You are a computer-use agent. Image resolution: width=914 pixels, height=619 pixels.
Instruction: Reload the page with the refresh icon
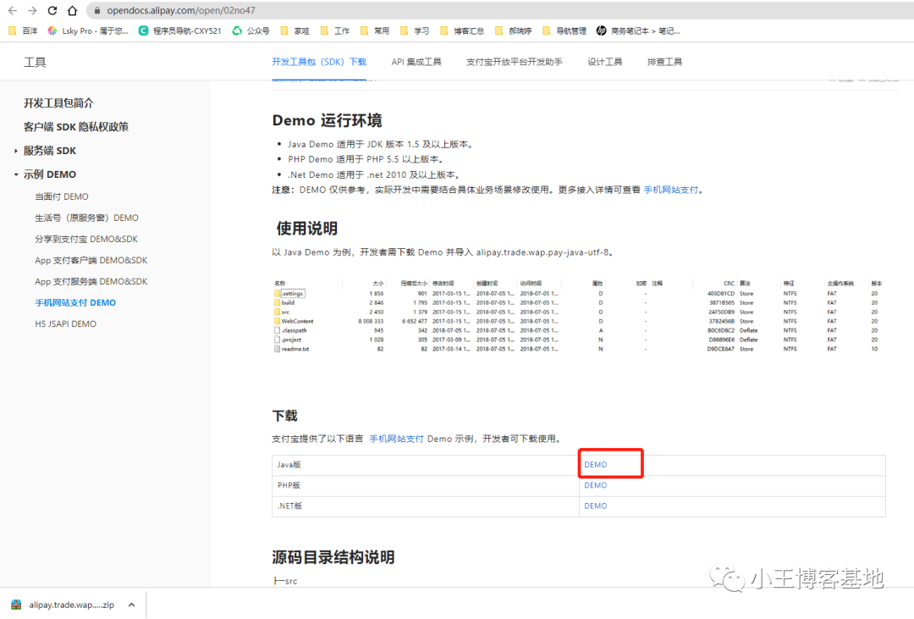(52, 11)
